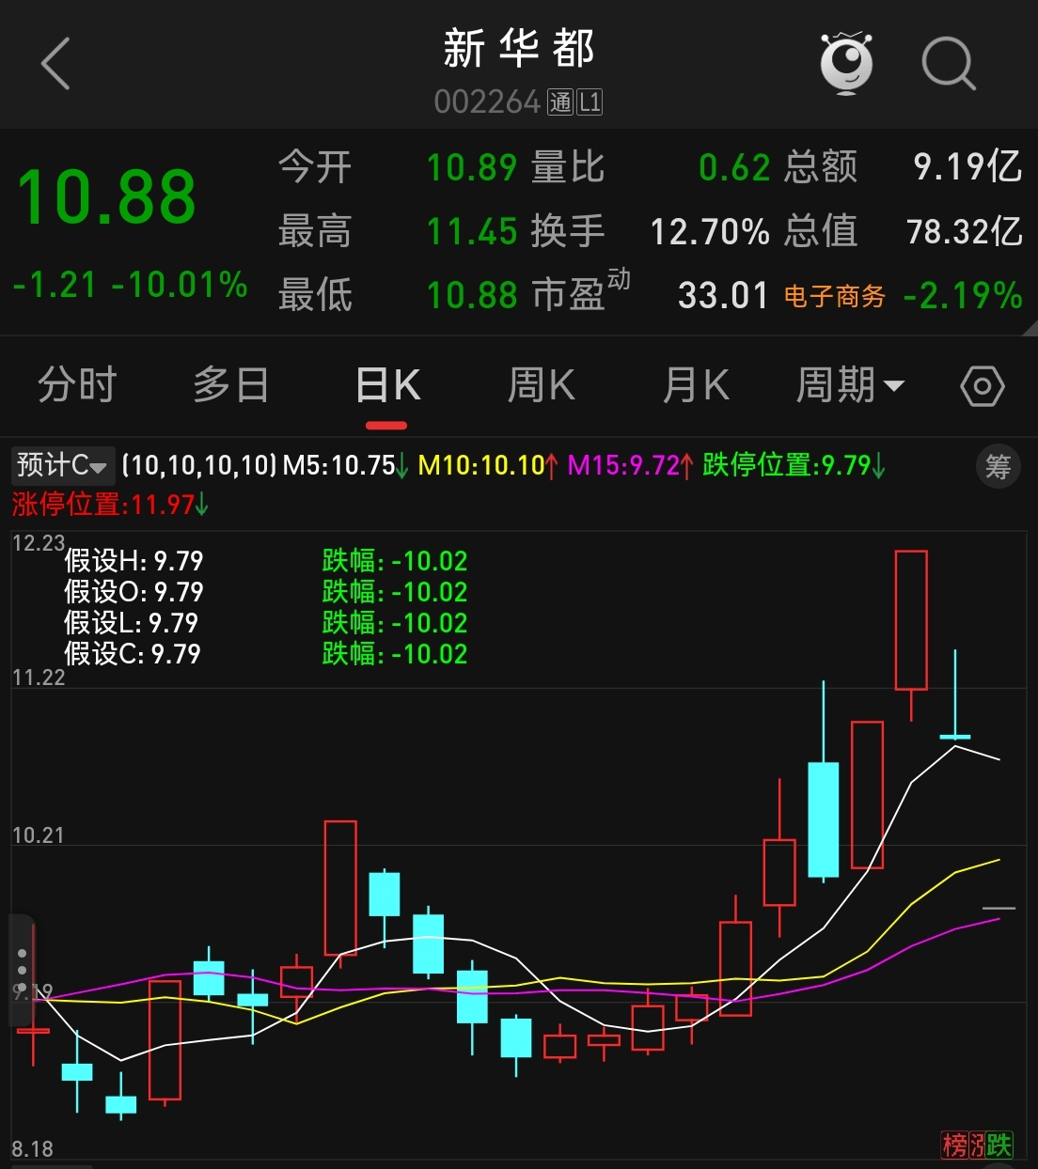Tap the 通 badge beside stock code
Image resolution: width=1038 pixels, height=1169 pixels.
point(560,101)
